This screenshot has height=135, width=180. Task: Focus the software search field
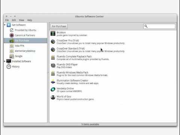tap(159, 26)
